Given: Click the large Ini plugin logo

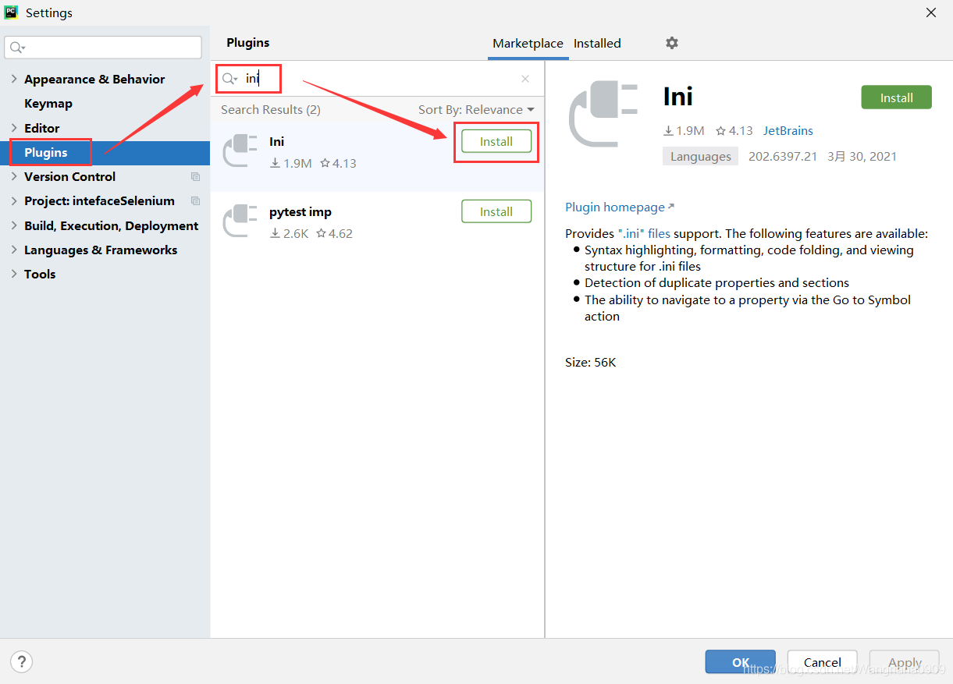Looking at the screenshot, I should 604,114.
